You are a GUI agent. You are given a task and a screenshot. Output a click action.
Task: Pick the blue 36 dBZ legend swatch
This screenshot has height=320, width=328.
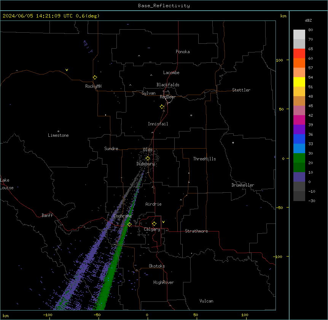pyautogui.click(x=299, y=139)
